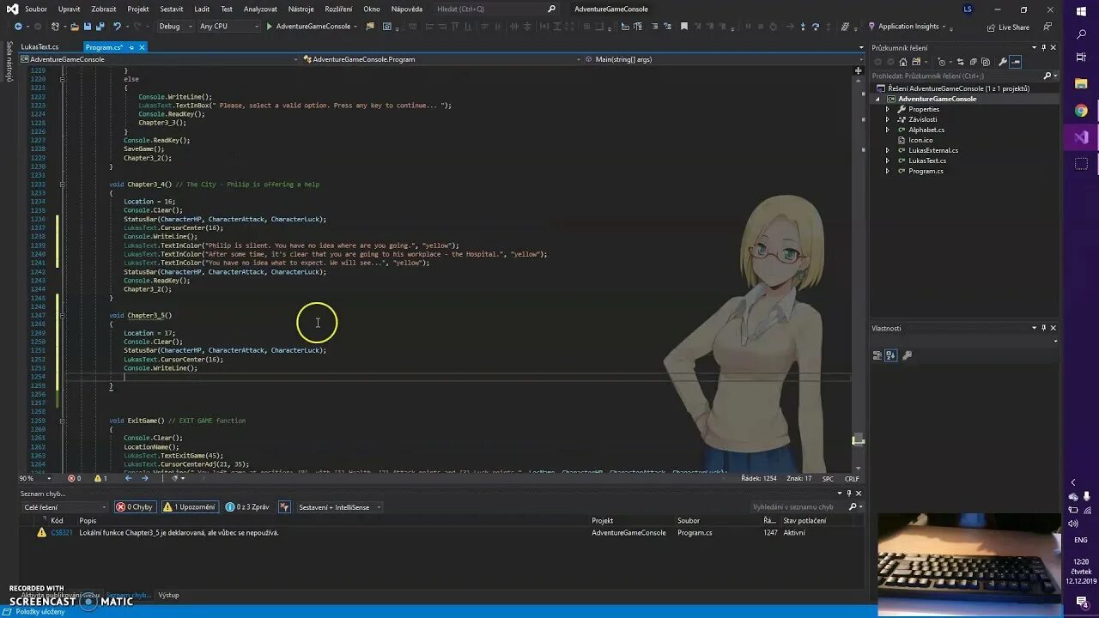Viewport: 1099px width, 618px height.
Task: Switch to the LukasText.cs tab
Action: 40,47
